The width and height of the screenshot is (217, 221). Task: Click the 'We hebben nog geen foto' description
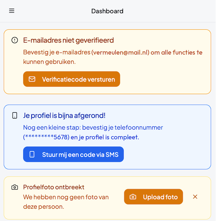coord(66,202)
